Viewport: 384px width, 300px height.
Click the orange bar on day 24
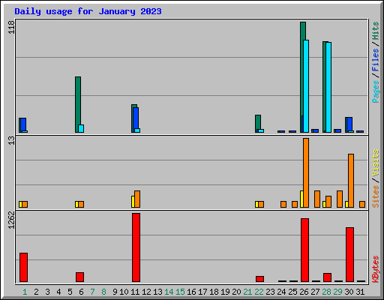click(283, 204)
